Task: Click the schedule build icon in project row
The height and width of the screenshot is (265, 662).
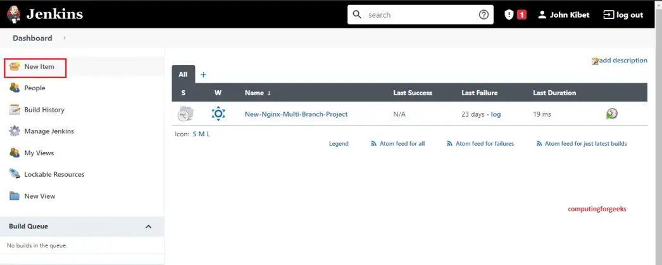Action: tap(611, 114)
